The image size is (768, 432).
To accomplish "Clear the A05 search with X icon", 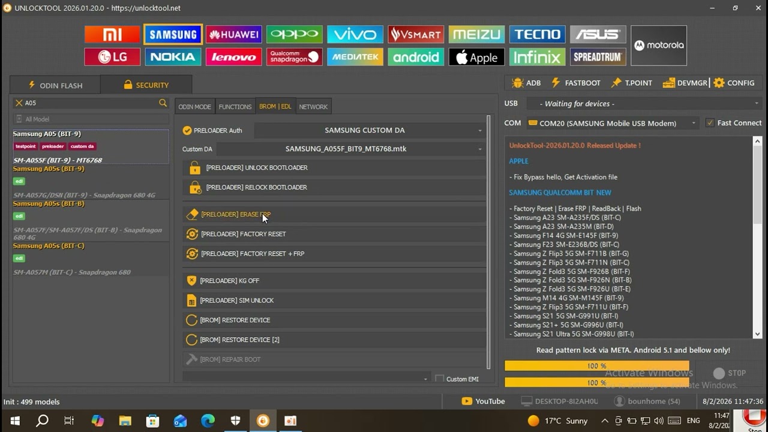I will (x=19, y=103).
